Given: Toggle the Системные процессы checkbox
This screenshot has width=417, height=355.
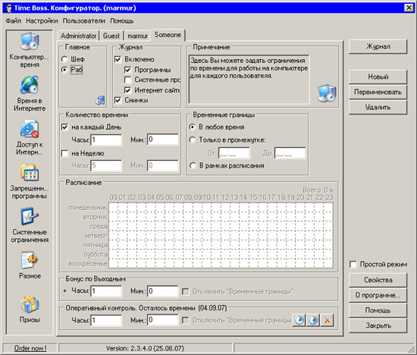Looking at the screenshot, I should (127, 80).
